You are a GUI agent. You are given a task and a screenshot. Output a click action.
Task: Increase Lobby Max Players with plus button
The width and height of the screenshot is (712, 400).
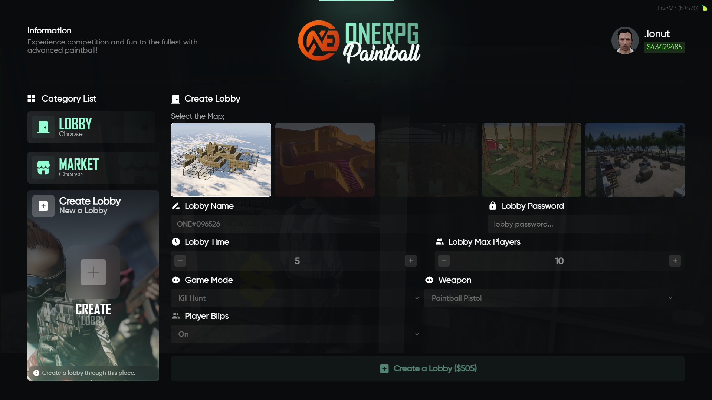675,261
